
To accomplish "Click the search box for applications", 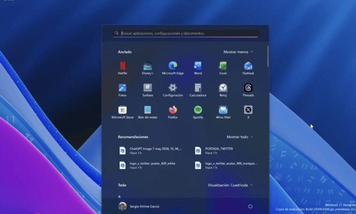I will point(185,33).
